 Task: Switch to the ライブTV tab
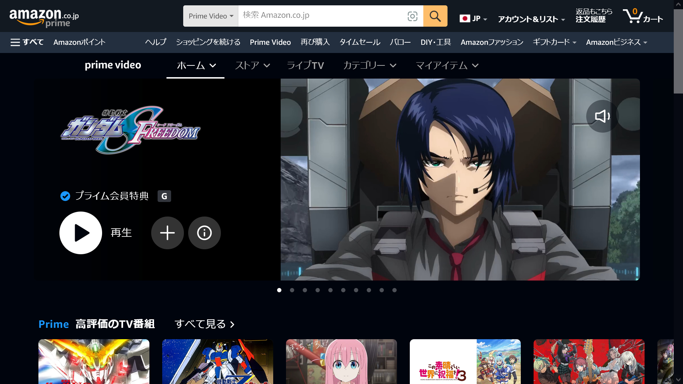coord(305,65)
